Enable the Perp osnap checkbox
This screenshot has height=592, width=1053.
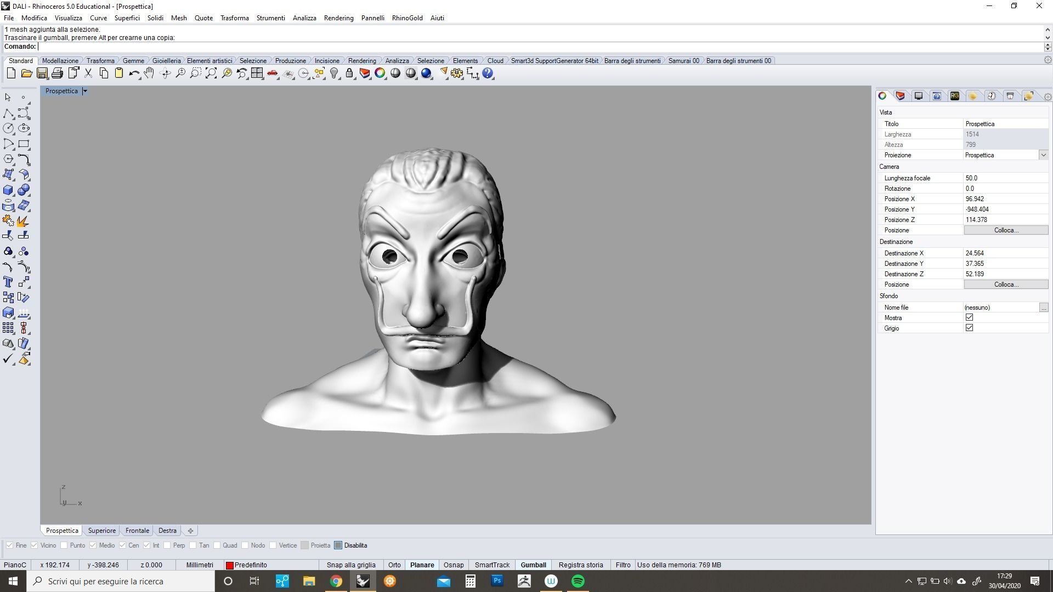pos(167,545)
